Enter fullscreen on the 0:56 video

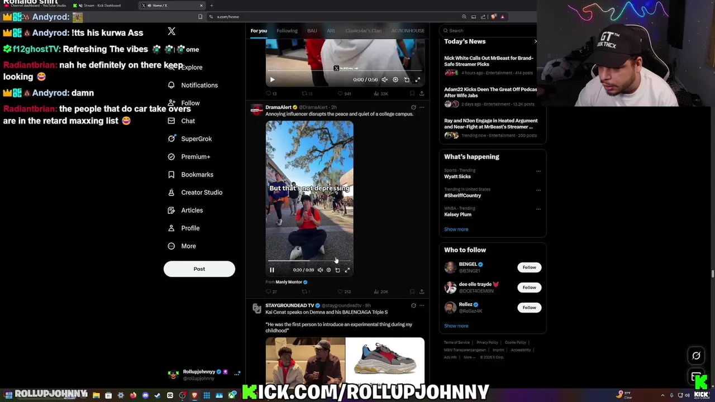(x=417, y=79)
